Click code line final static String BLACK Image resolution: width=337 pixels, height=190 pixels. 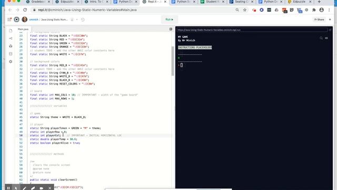(x=58, y=36)
